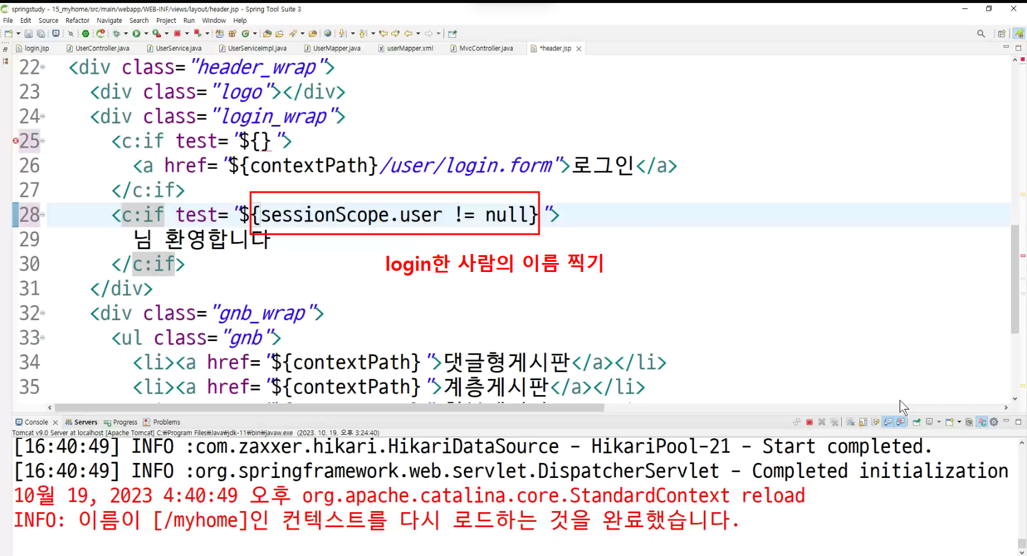Toggle Show Console on standard output change

click(x=888, y=422)
